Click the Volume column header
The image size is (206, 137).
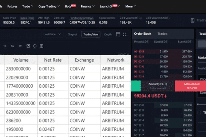[21, 60]
